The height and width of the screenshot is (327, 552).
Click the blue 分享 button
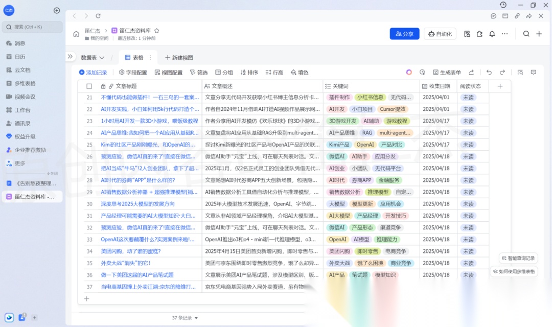404,34
